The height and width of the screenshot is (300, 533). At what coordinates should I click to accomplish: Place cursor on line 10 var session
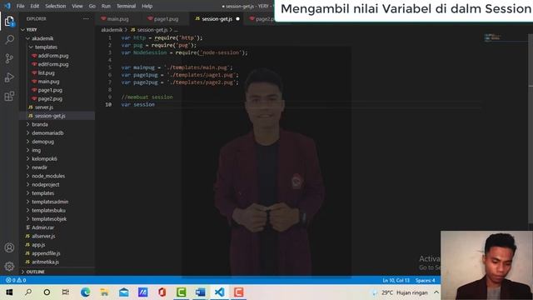[138, 104]
